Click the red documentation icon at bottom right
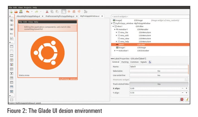 coord(181,99)
